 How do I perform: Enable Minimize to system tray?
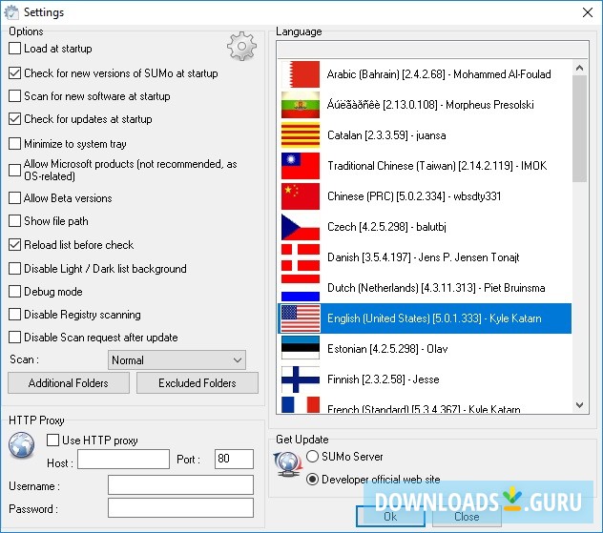pos(14,143)
